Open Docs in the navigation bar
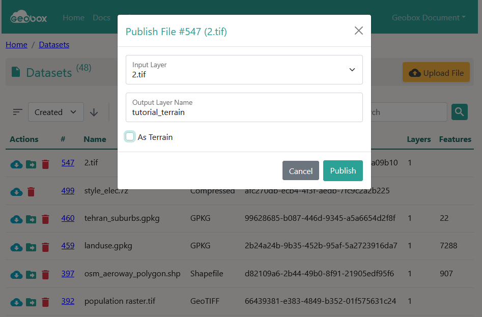 click(x=101, y=18)
